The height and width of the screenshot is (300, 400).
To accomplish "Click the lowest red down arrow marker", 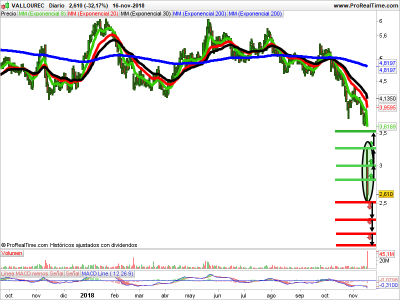I will click(370, 236).
